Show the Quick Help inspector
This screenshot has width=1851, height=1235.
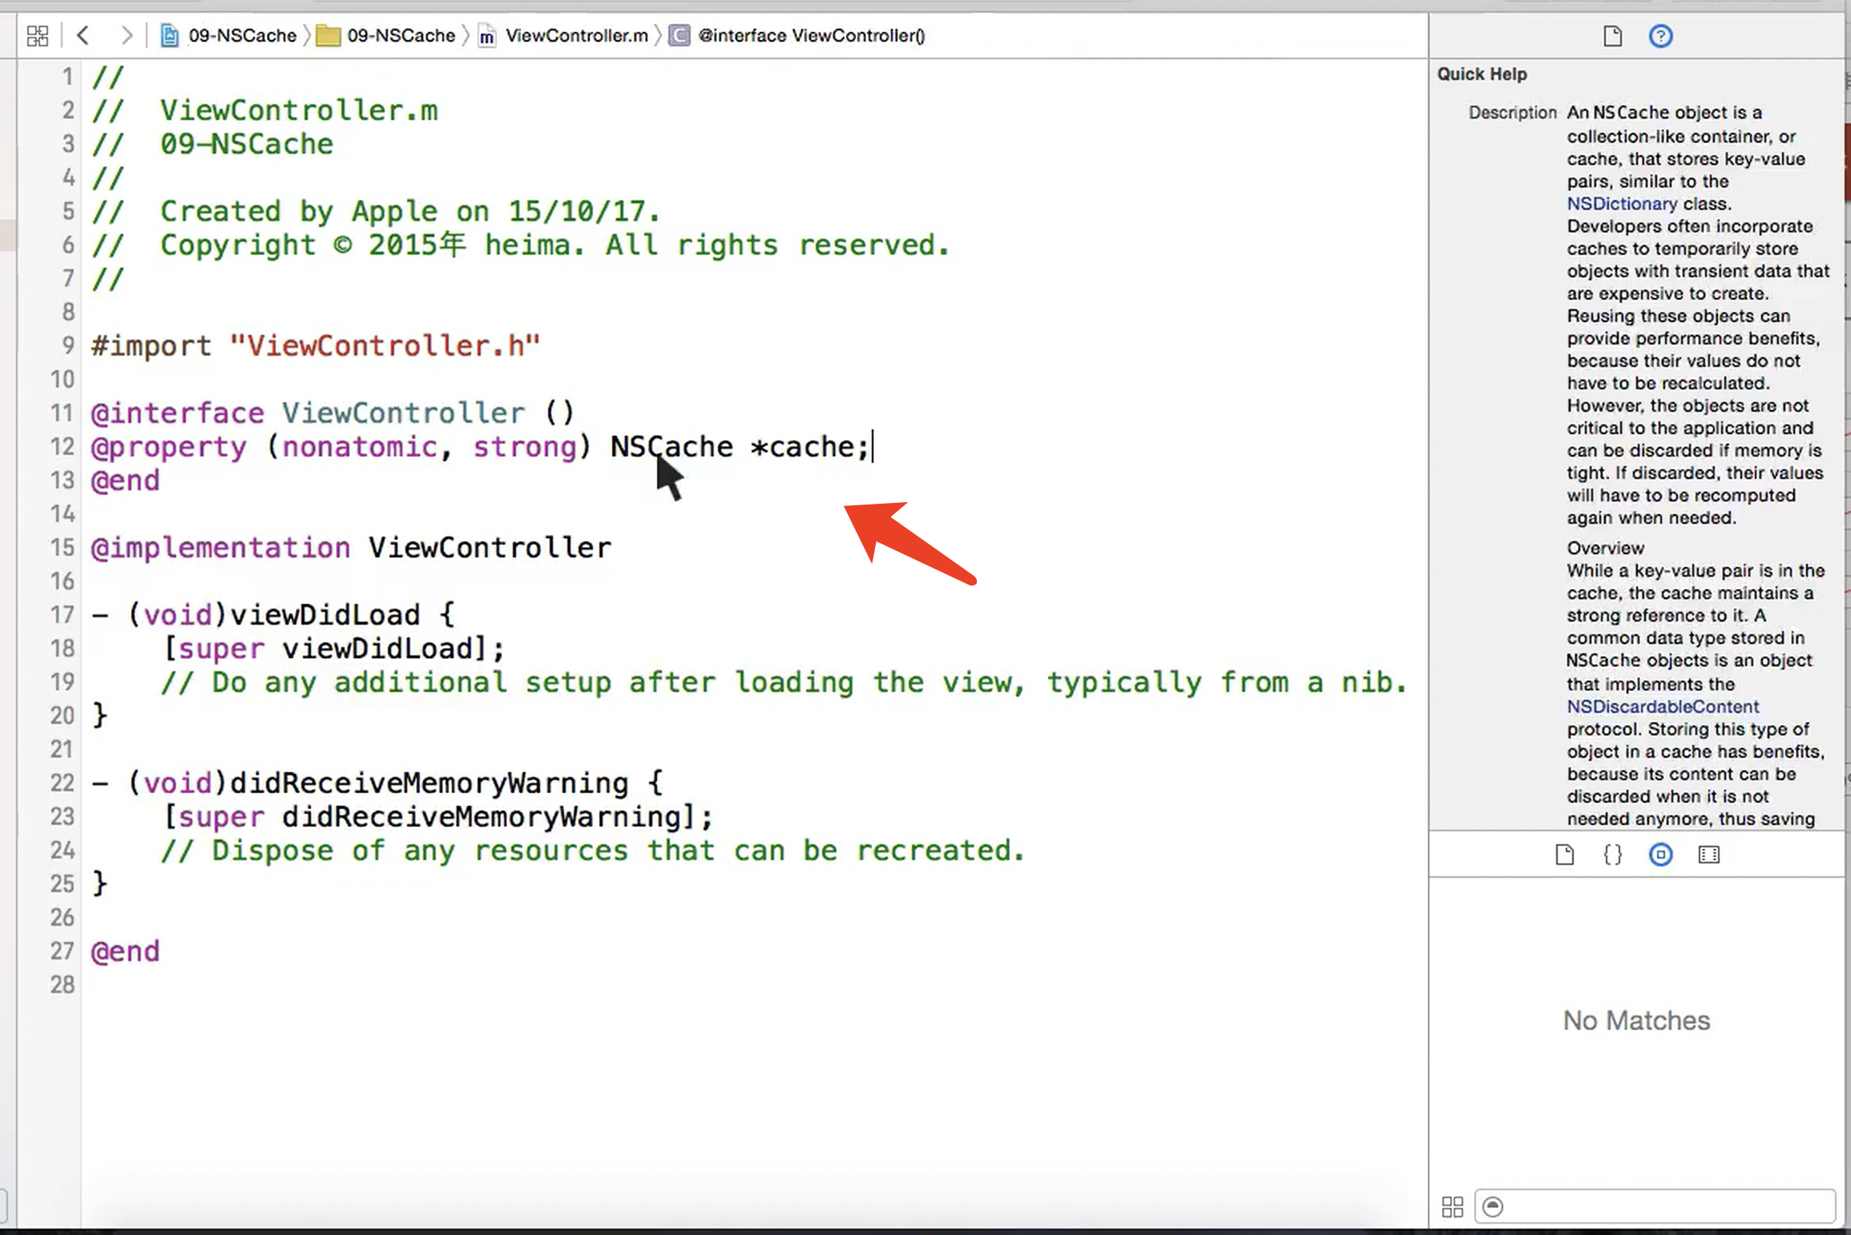point(1660,36)
